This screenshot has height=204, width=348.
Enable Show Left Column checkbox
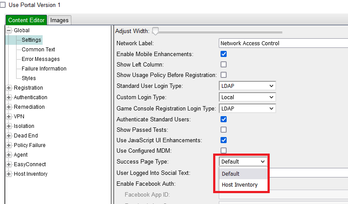pos(224,65)
